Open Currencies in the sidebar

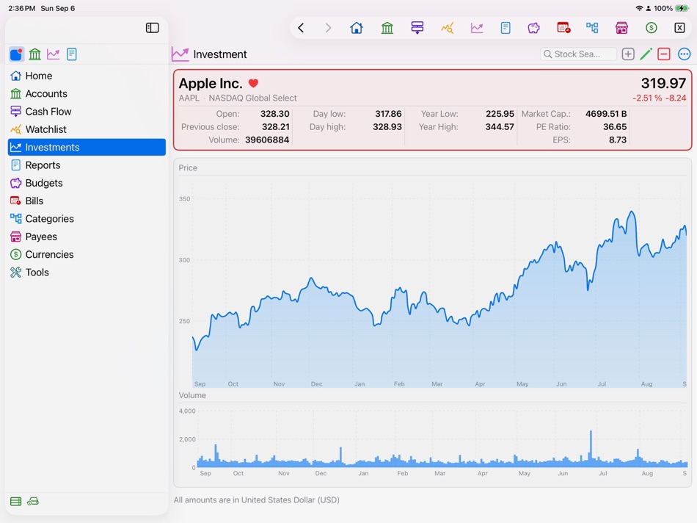click(87, 254)
